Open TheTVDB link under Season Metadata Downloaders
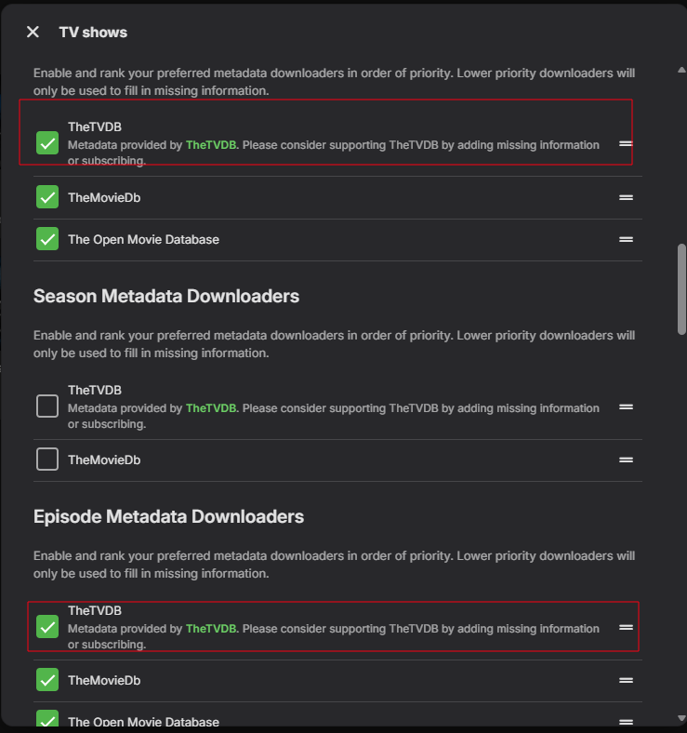 tap(211, 408)
